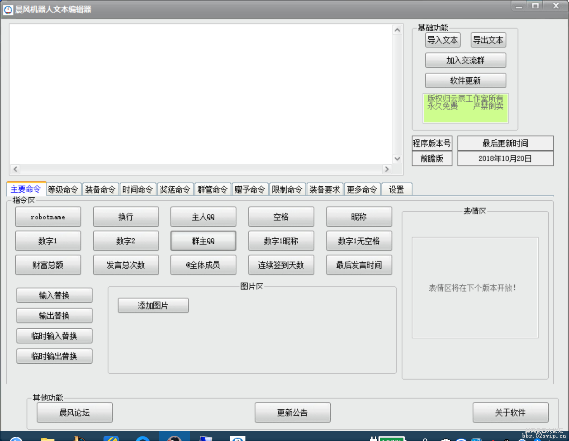The width and height of the screenshot is (569, 441).
Task: Click the 添加图片 add image button
Action: tap(153, 305)
